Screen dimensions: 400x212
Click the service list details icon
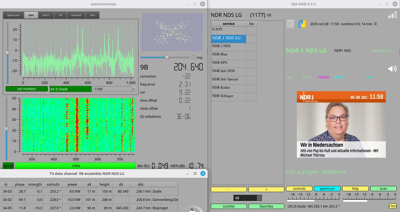pyautogui.click(x=290, y=24)
